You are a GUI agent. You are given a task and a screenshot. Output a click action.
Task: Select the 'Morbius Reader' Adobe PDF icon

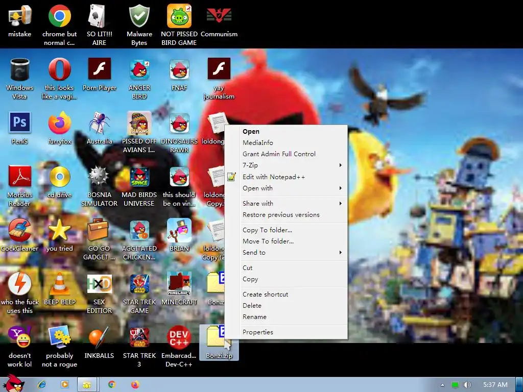click(x=20, y=176)
